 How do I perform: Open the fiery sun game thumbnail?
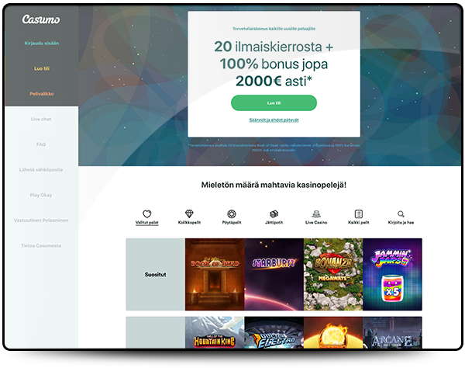pos(333,332)
